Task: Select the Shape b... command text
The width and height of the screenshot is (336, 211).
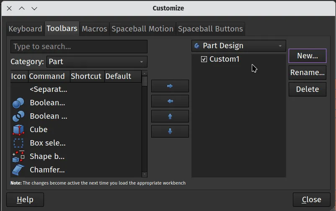Action: click(x=47, y=156)
